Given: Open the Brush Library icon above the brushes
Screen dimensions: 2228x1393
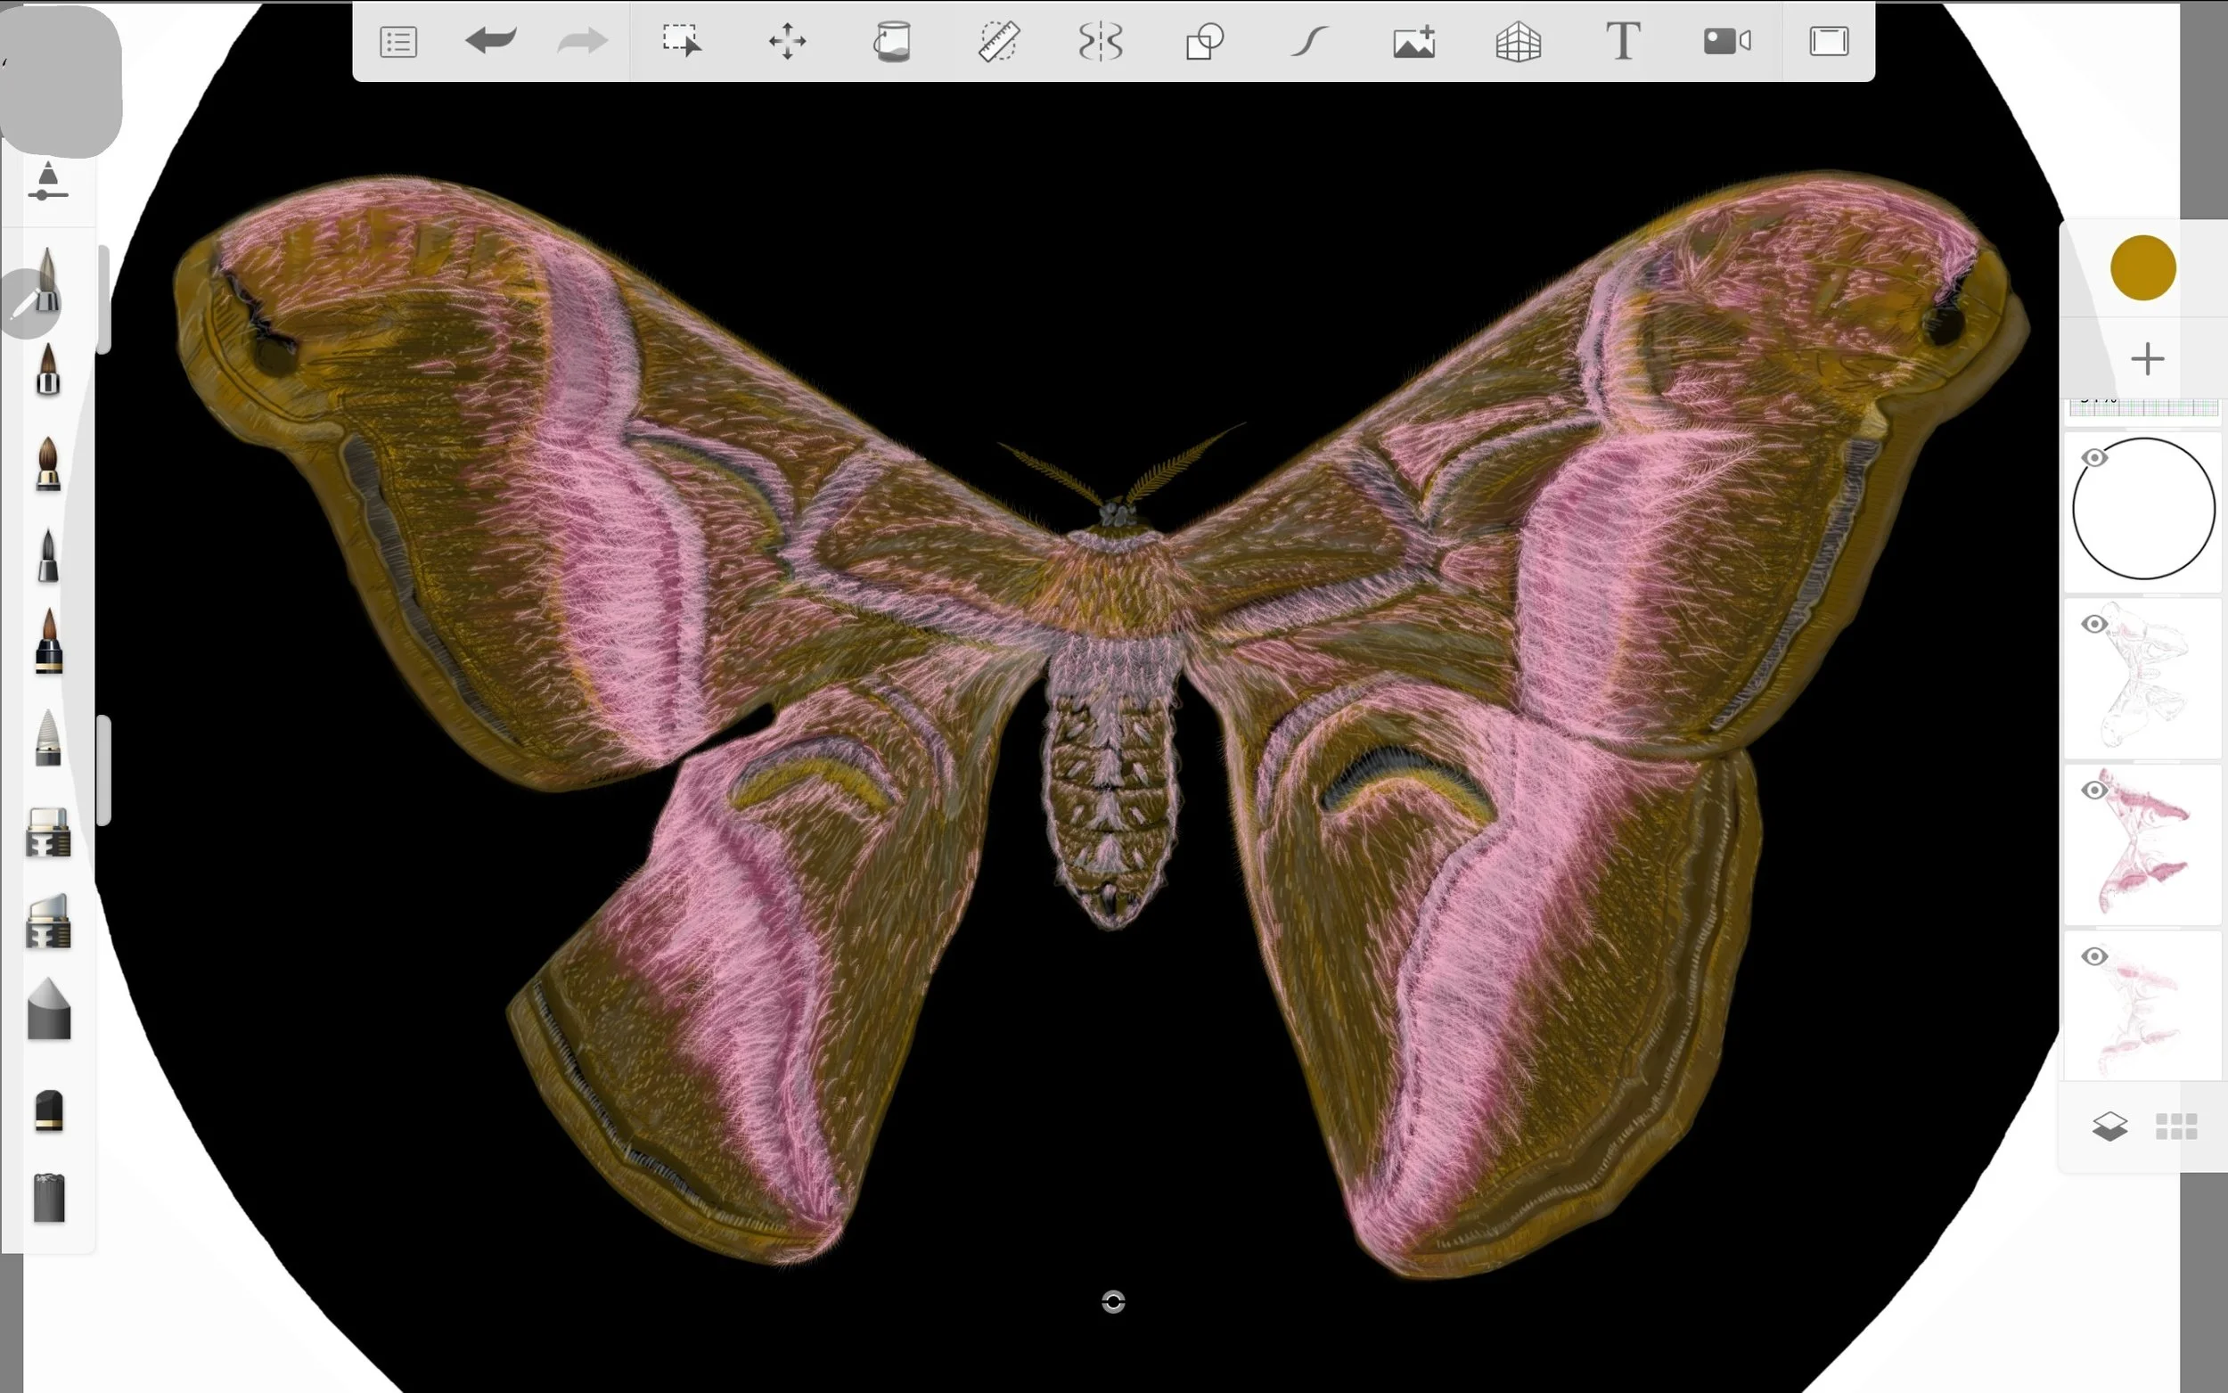Looking at the screenshot, I should tap(48, 180).
